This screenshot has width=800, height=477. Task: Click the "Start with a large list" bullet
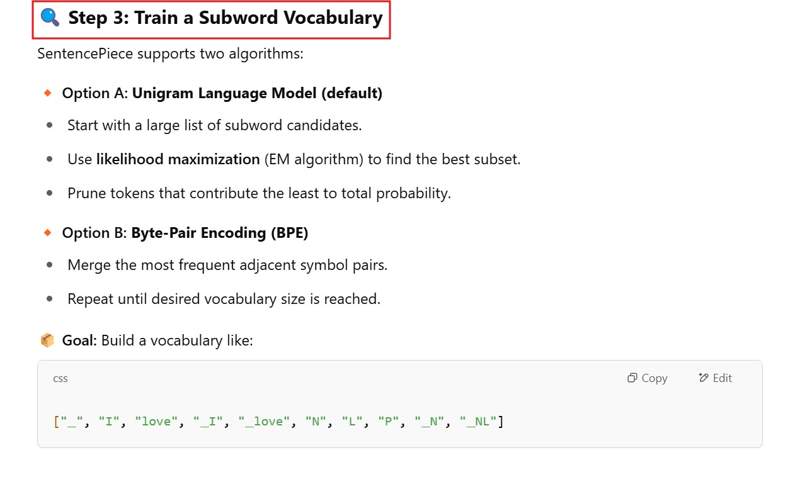pyautogui.click(x=214, y=125)
